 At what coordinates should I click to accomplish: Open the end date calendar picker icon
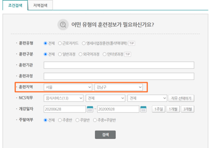click(x=143, y=109)
